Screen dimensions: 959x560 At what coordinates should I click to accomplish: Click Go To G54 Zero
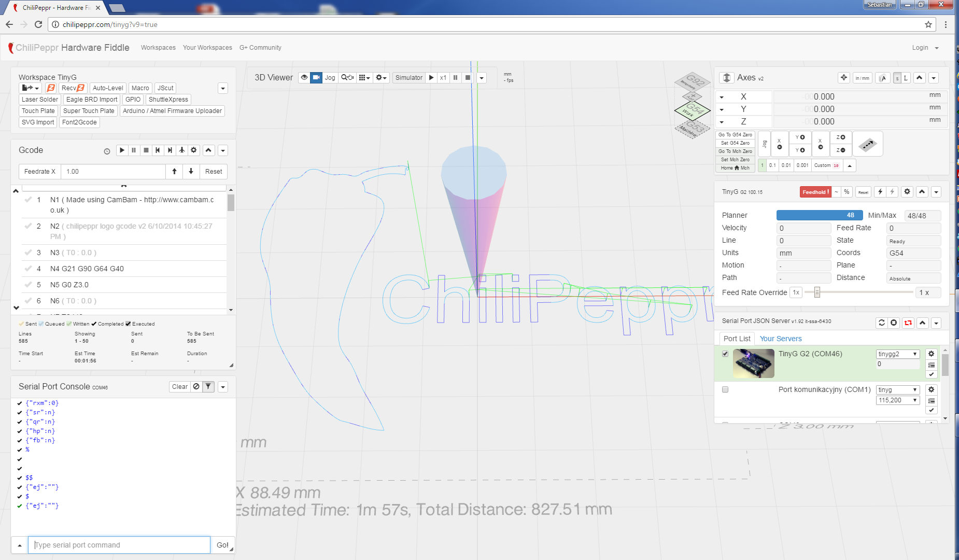coord(735,135)
